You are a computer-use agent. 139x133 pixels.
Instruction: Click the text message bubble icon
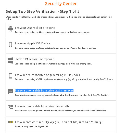10,91
